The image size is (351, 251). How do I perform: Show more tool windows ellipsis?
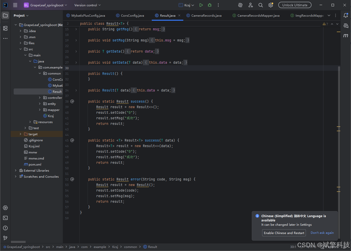(5, 38)
